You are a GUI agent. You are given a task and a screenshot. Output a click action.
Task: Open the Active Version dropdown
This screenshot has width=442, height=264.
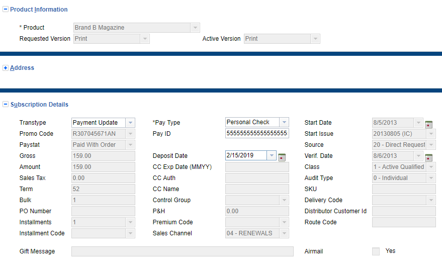[315, 39]
